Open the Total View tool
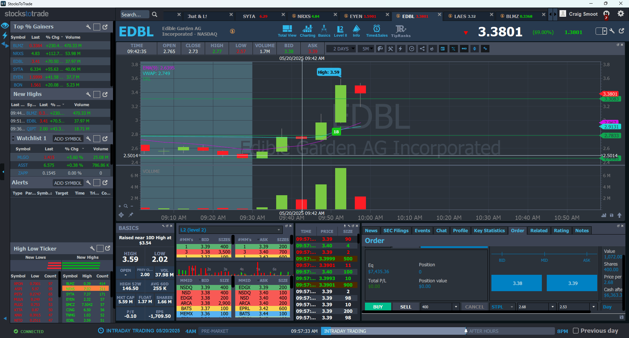Image resolution: width=629 pixels, height=338 pixels. (287, 31)
